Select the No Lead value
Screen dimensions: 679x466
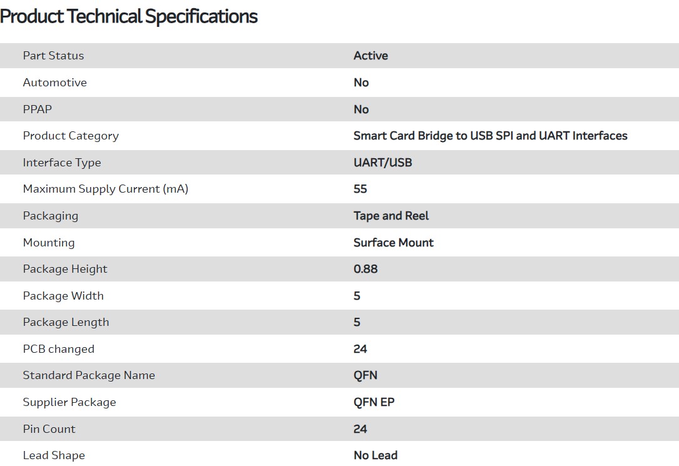point(375,455)
